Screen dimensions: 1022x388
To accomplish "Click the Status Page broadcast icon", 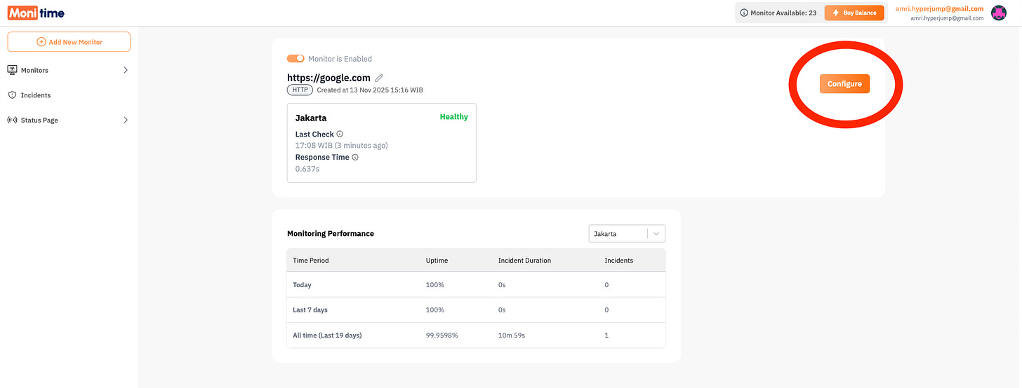I will (12, 120).
